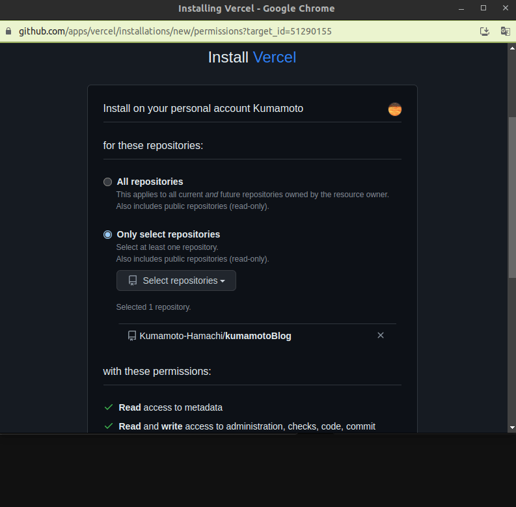Image resolution: width=516 pixels, height=507 pixels.
Task: Maximize the Chrome window
Action: tap(483, 8)
